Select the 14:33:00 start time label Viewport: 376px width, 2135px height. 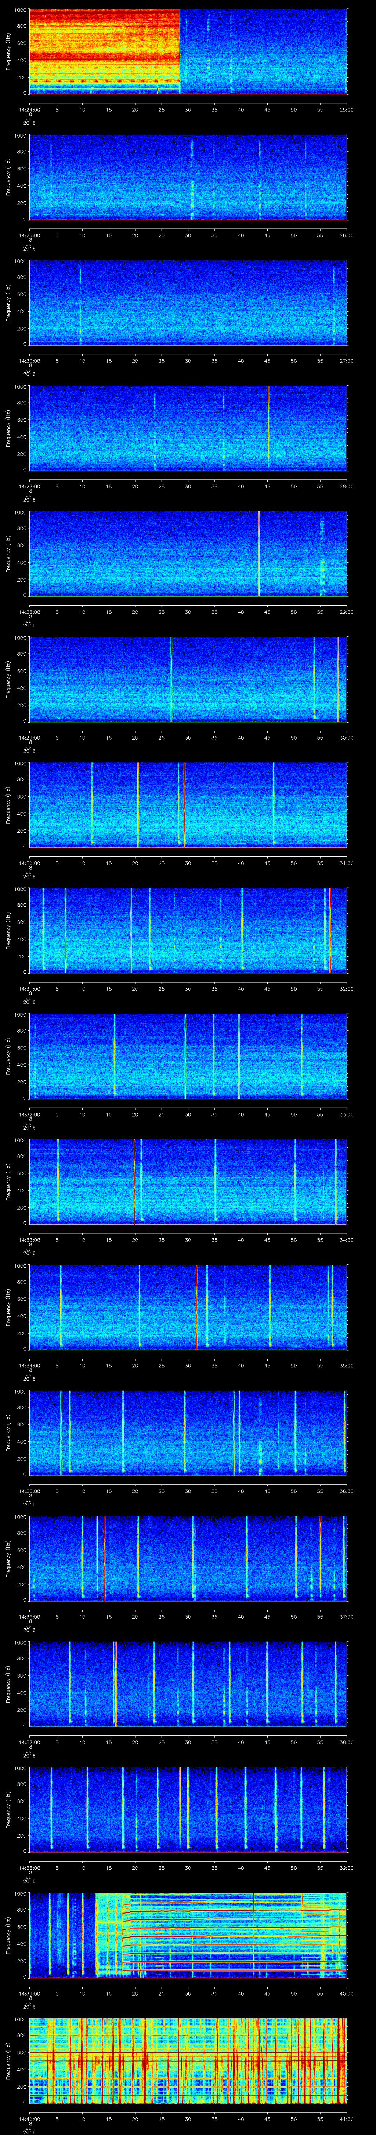coord(30,1240)
